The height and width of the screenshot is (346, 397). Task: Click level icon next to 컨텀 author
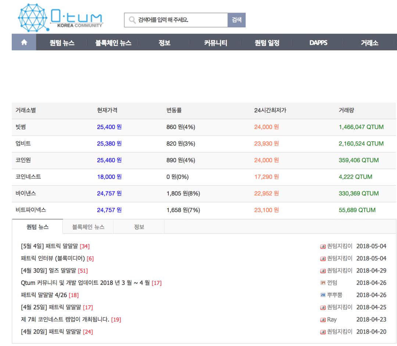323,283
